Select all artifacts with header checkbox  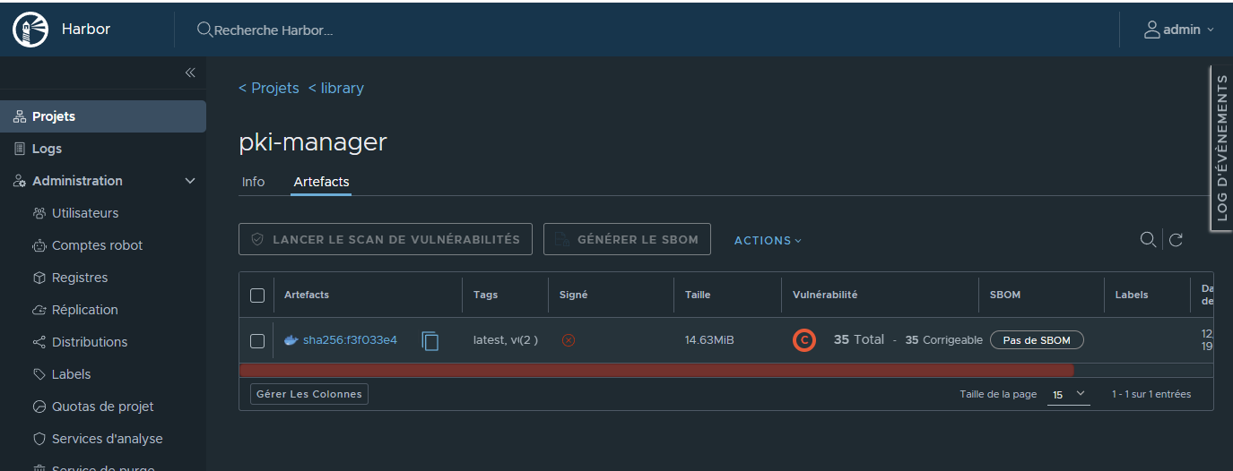257,295
